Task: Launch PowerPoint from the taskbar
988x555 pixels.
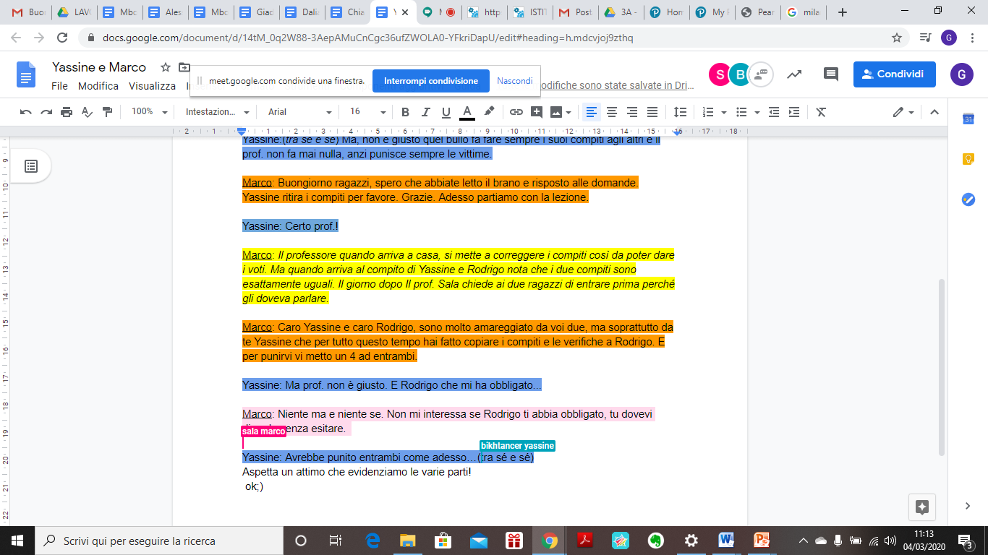Action: coord(762,541)
